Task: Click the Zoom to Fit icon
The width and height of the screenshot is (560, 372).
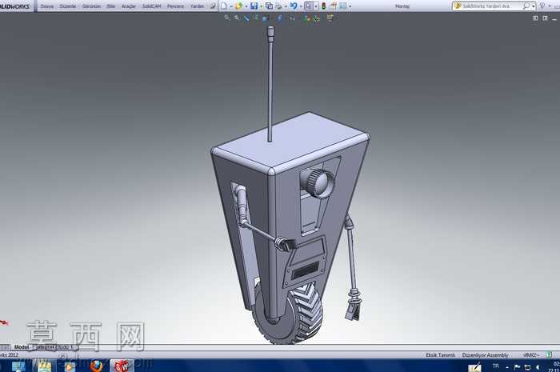Action: 226,18
